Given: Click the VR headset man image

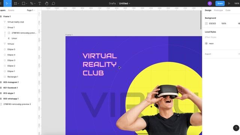Looking at the screenshot, I should tap(159, 110).
